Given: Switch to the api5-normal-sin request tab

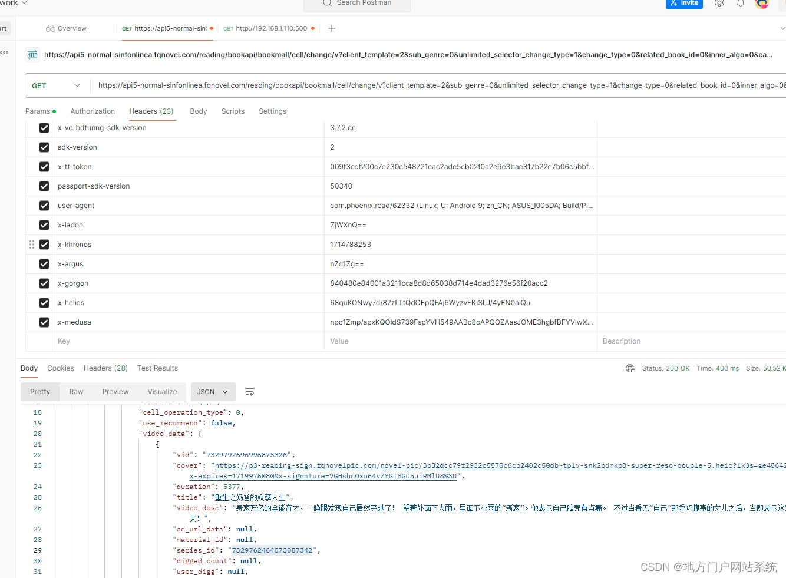Looking at the screenshot, I should 167,28.
